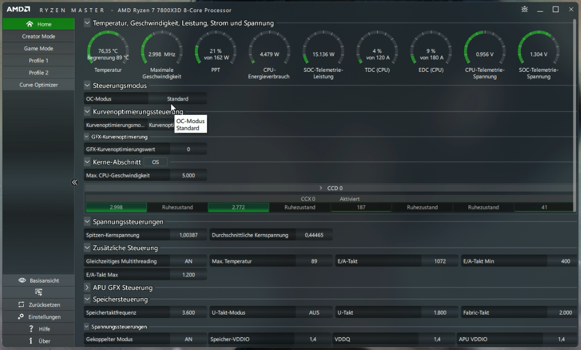Screen dimensions: 581x350
Task: Open Über dialog
Action: 39,341
